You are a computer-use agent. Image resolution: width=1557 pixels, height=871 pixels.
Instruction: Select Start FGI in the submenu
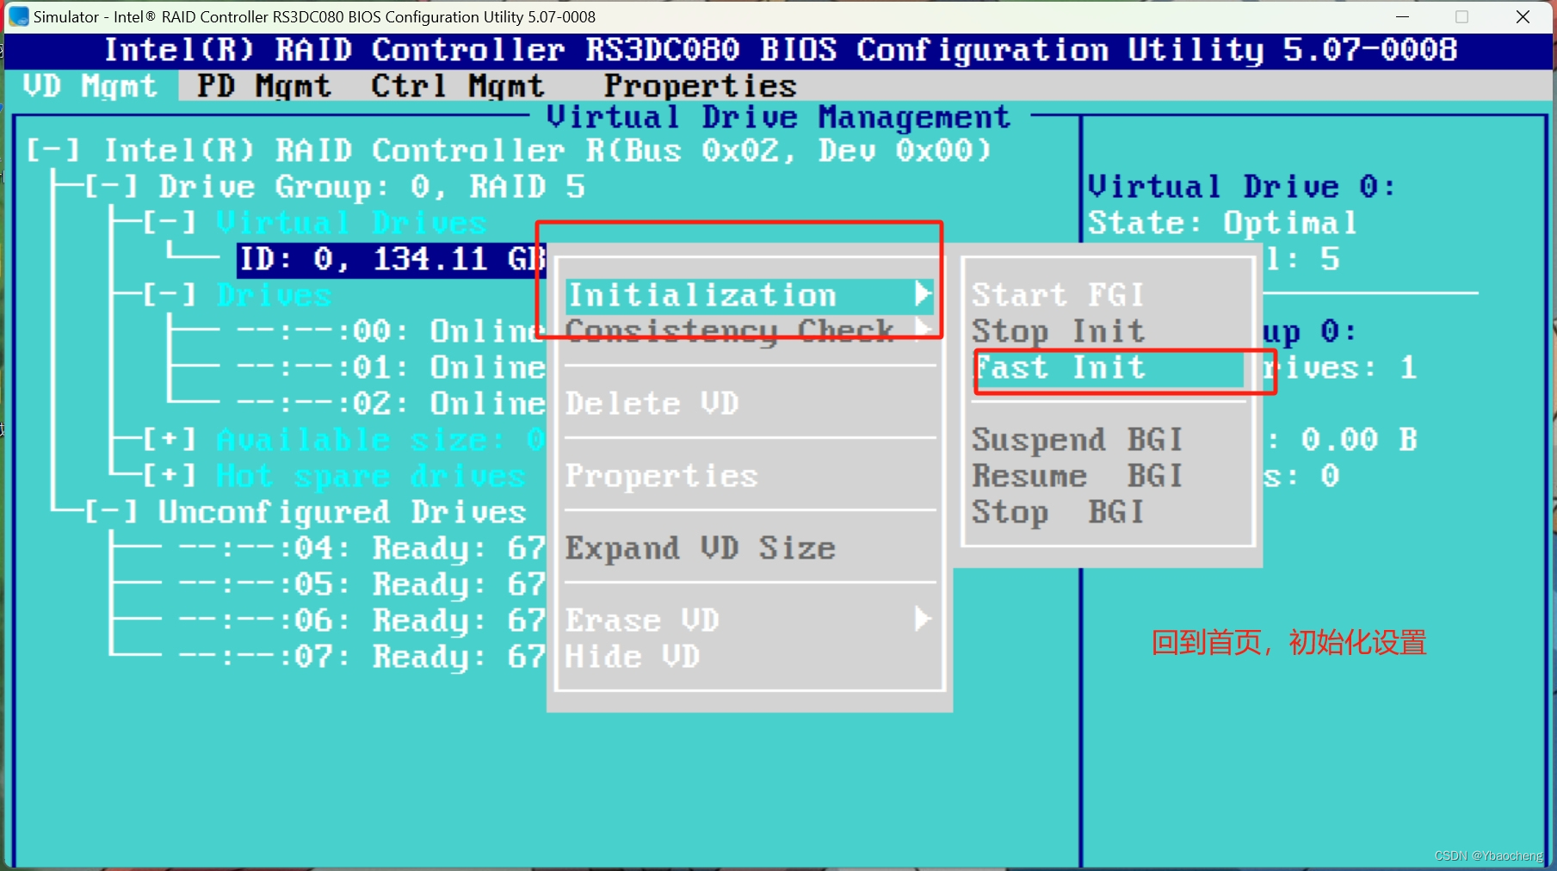click(x=1058, y=295)
